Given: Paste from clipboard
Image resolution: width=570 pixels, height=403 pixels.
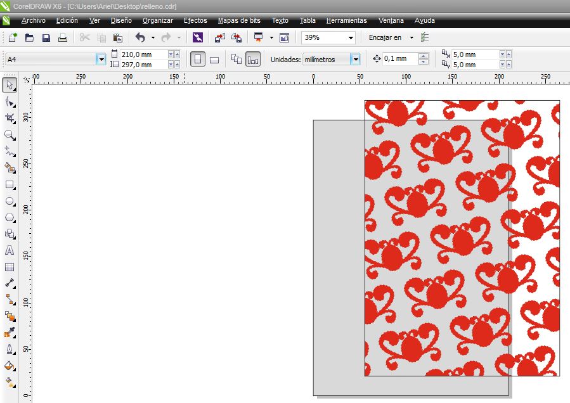Looking at the screenshot, I should [117, 37].
